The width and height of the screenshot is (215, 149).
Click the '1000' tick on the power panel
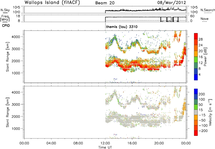pyautogui.click(x=16, y=73)
